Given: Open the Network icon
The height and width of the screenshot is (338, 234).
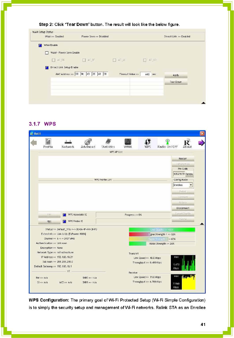Looking at the screenshot, I should (x=68, y=143).
